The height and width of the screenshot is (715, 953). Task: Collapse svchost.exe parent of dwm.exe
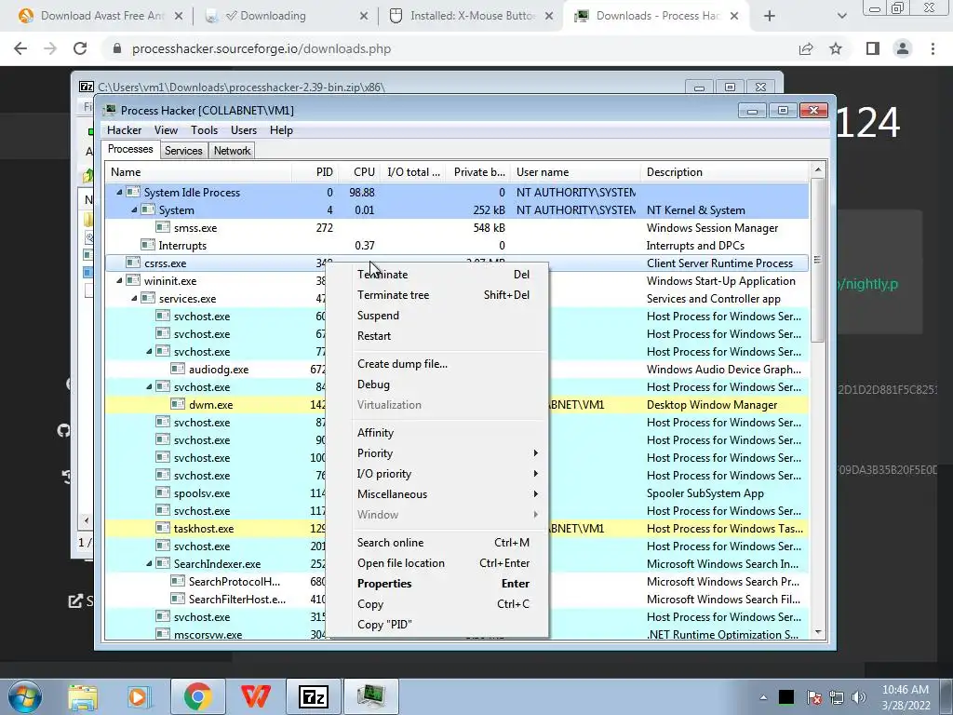pyautogui.click(x=149, y=386)
